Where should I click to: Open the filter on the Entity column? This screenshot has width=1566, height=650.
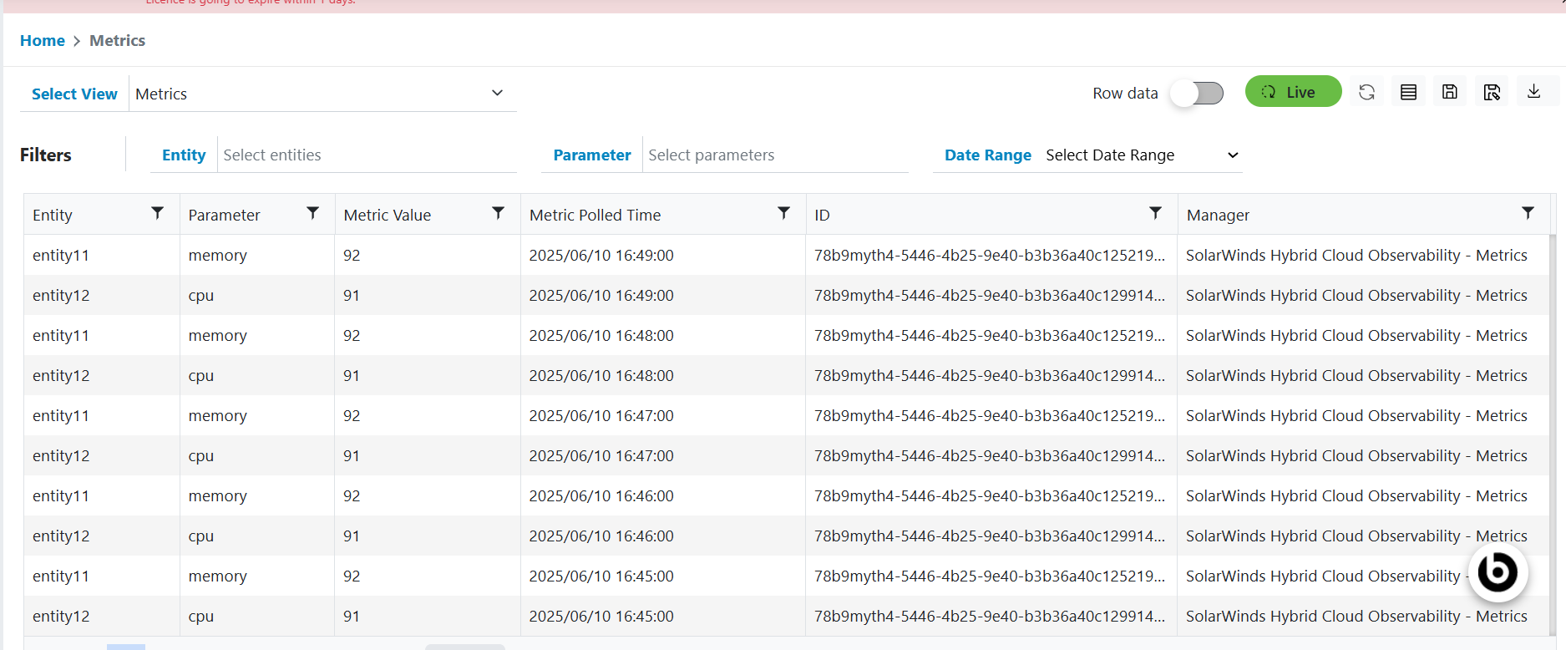click(157, 214)
